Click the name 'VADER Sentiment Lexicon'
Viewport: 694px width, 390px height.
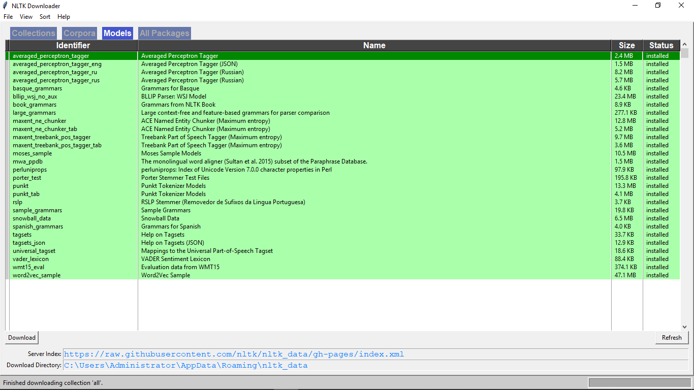[176, 259]
